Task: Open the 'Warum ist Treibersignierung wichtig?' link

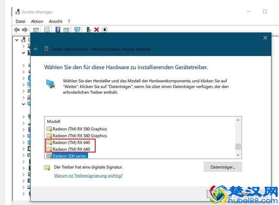Action: (88, 176)
